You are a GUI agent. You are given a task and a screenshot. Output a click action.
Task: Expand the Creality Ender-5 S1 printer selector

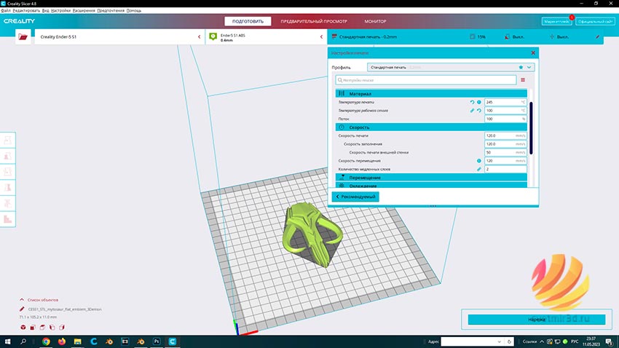pos(119,36)
